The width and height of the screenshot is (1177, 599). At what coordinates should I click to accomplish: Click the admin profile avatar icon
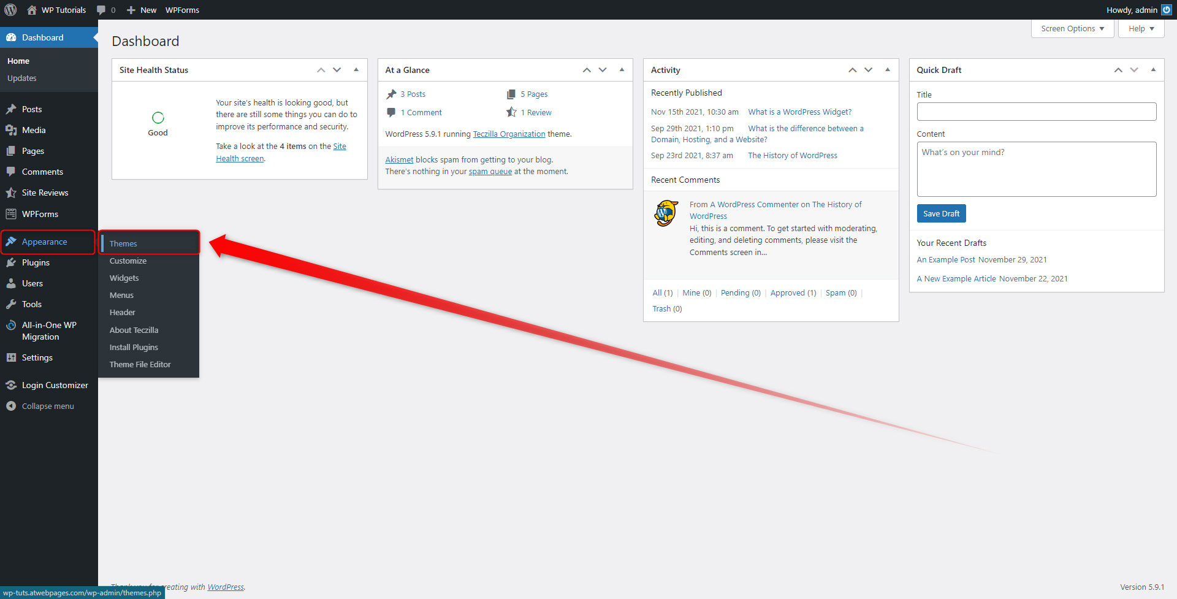click(1167, 10)
